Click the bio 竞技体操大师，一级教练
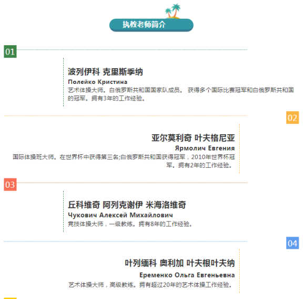The height and width of the screenshot is (299, 305). pos(130,224)
